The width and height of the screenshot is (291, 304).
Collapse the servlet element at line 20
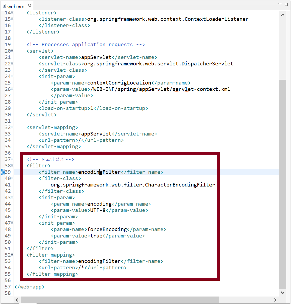click(x=12, y=51)
